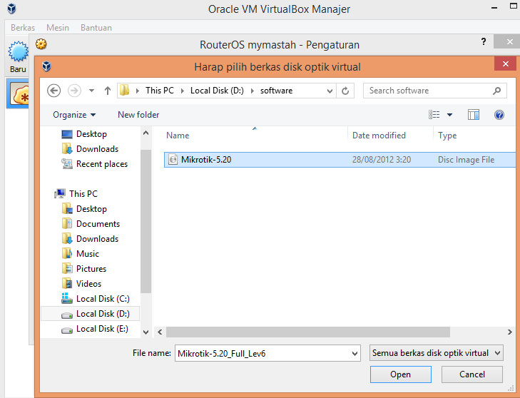Click the Mikrotik-5.20 disc file icon

coord(173,160)
